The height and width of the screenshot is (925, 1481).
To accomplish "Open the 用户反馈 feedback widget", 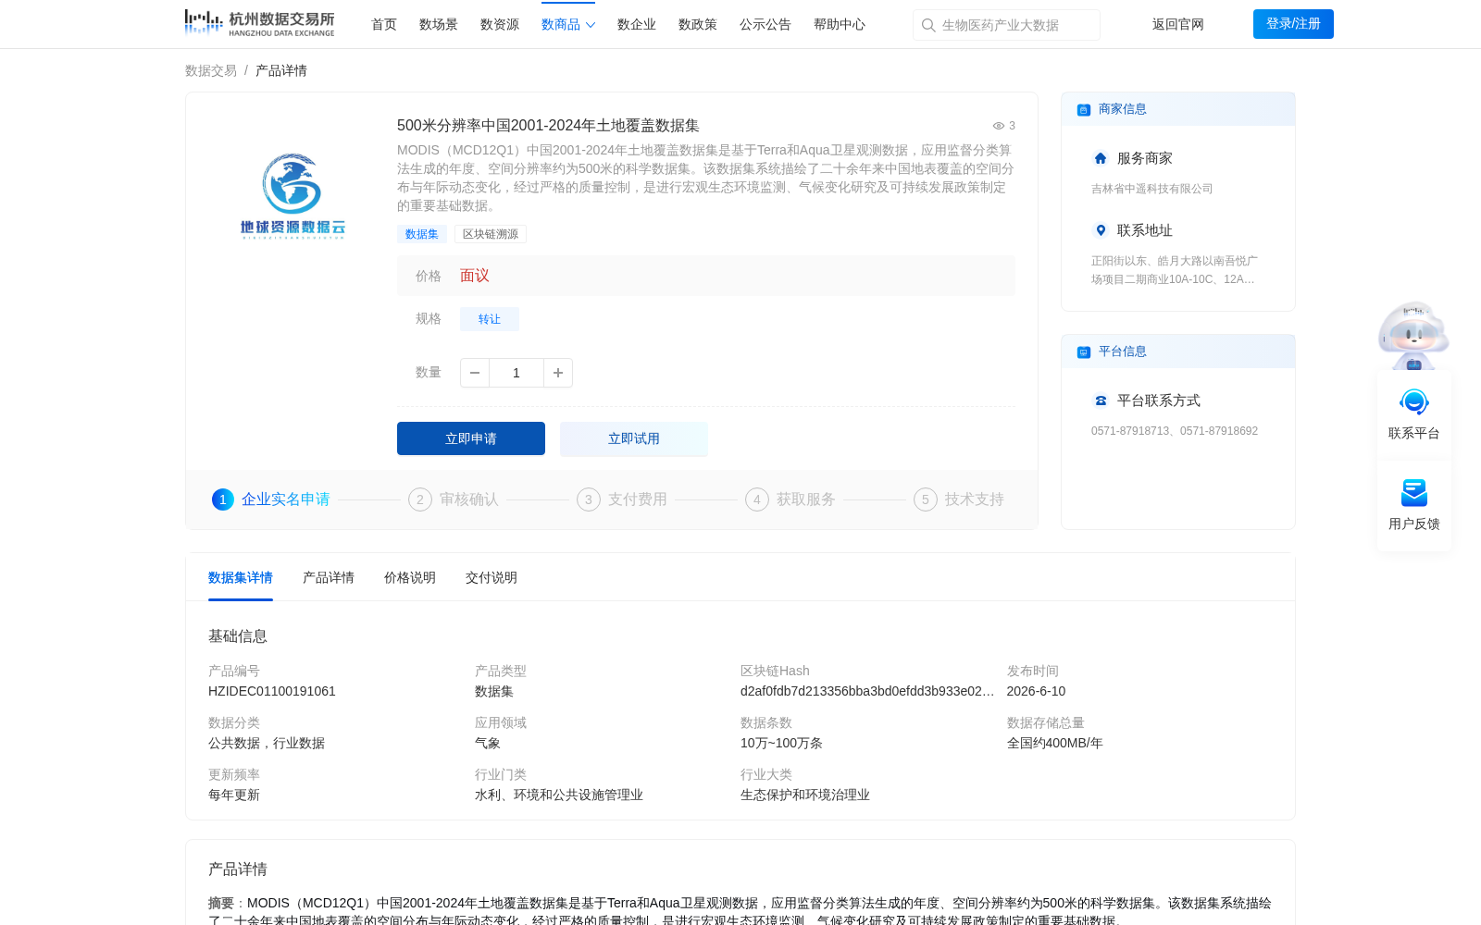I will [1414, 504].
